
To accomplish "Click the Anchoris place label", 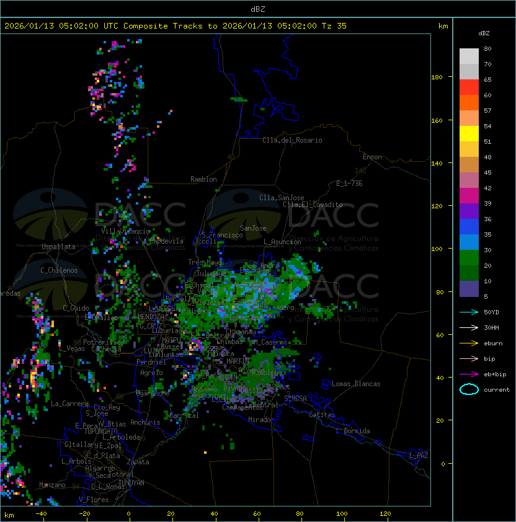I will 145,422.
